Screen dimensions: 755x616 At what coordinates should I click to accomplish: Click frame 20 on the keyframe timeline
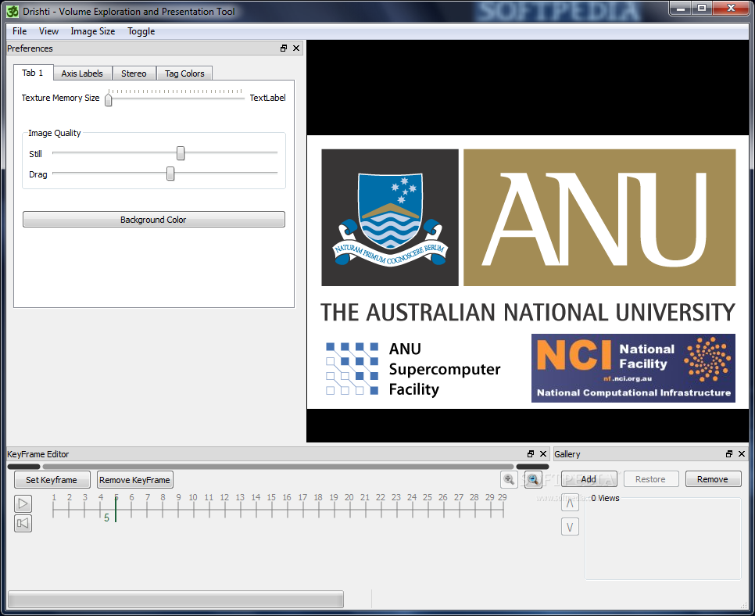point(349,507)
